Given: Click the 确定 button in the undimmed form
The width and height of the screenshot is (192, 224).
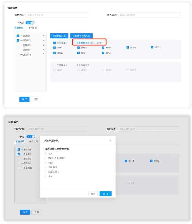Looking at the screenshot, I should tap(24, 99).
